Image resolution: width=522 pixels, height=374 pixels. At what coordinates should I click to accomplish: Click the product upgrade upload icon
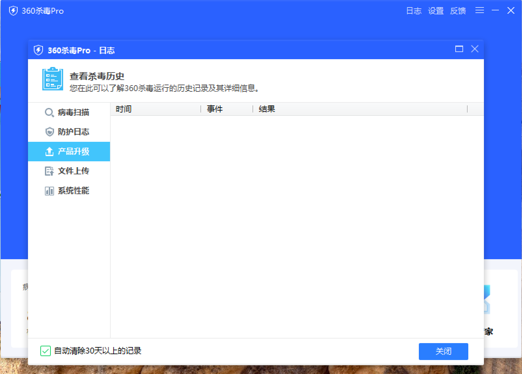click(x=49, y=152)
